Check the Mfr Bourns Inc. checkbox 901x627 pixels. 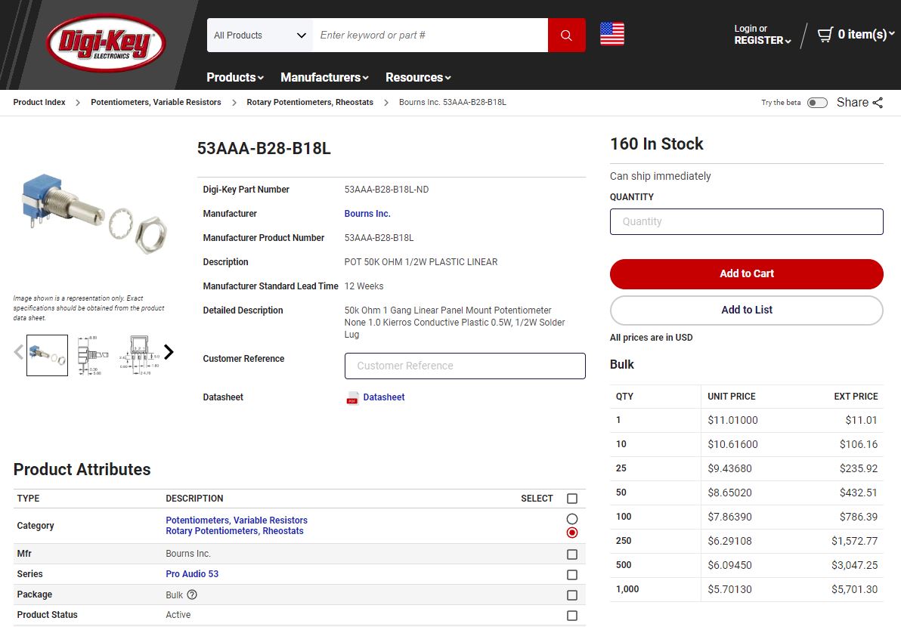point(571,554)
